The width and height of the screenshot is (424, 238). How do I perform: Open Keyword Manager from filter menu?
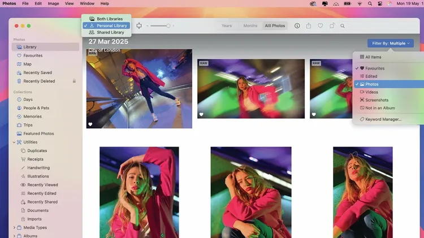click(383, 119)
